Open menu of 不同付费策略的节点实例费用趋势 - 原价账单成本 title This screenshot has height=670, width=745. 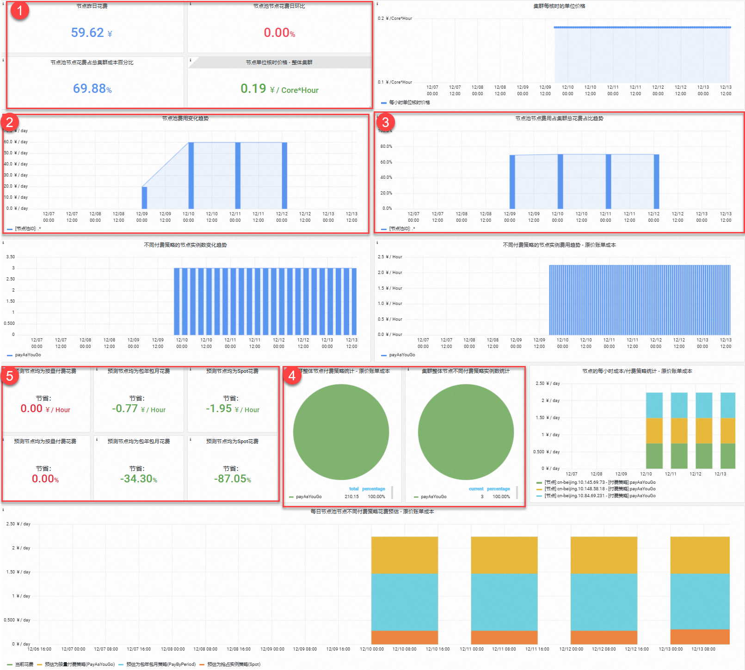tap(559, 245)
